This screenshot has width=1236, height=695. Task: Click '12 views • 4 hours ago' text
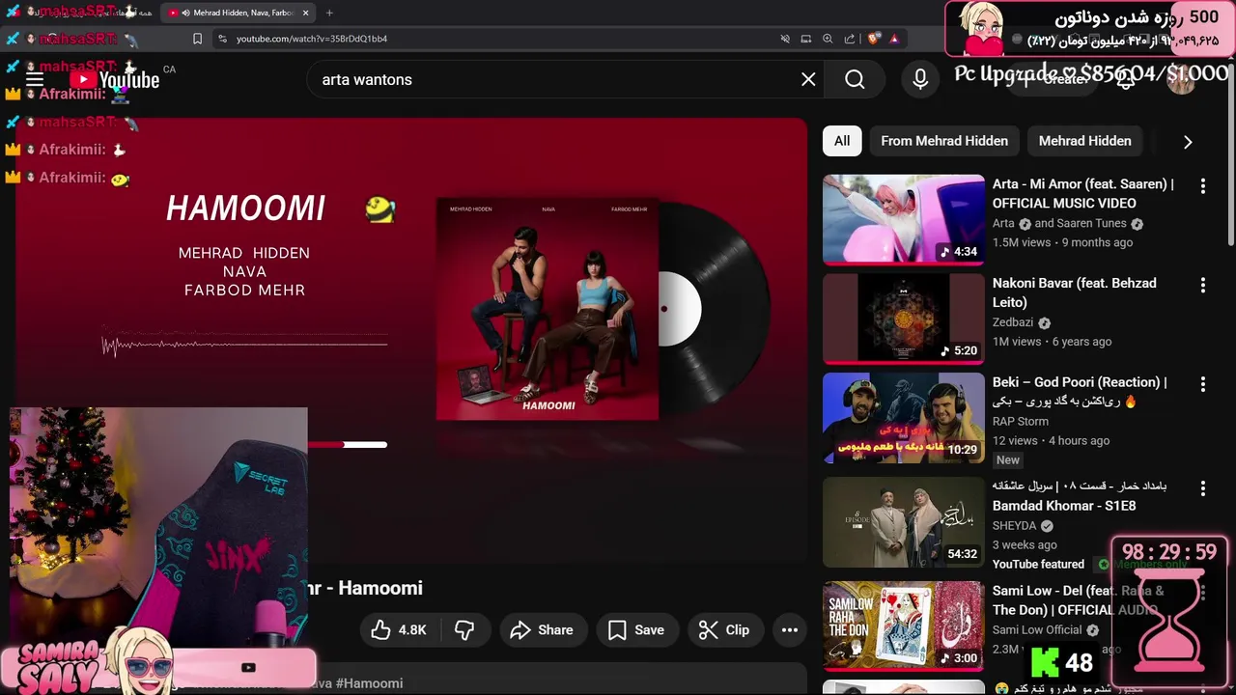pyautogui.click(x=1051, y=440)
